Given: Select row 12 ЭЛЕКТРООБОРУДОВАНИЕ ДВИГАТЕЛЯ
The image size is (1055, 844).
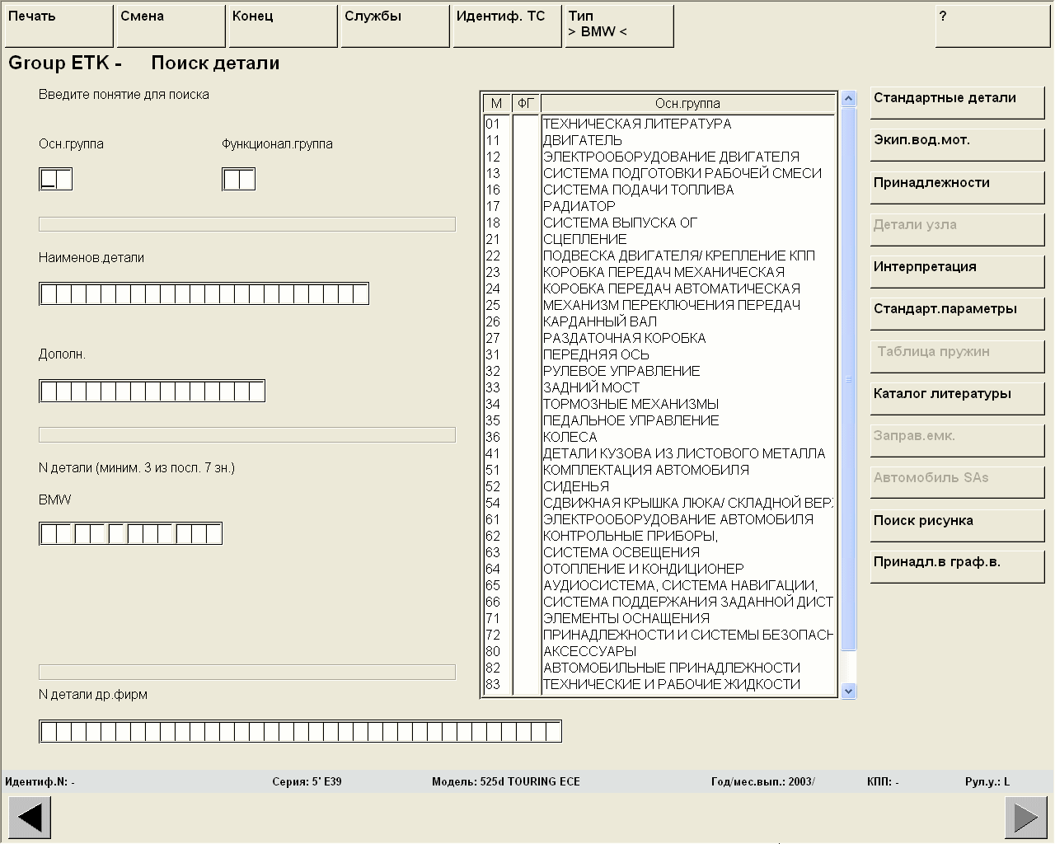Looking at the screenshot, I should coord(659,157).
